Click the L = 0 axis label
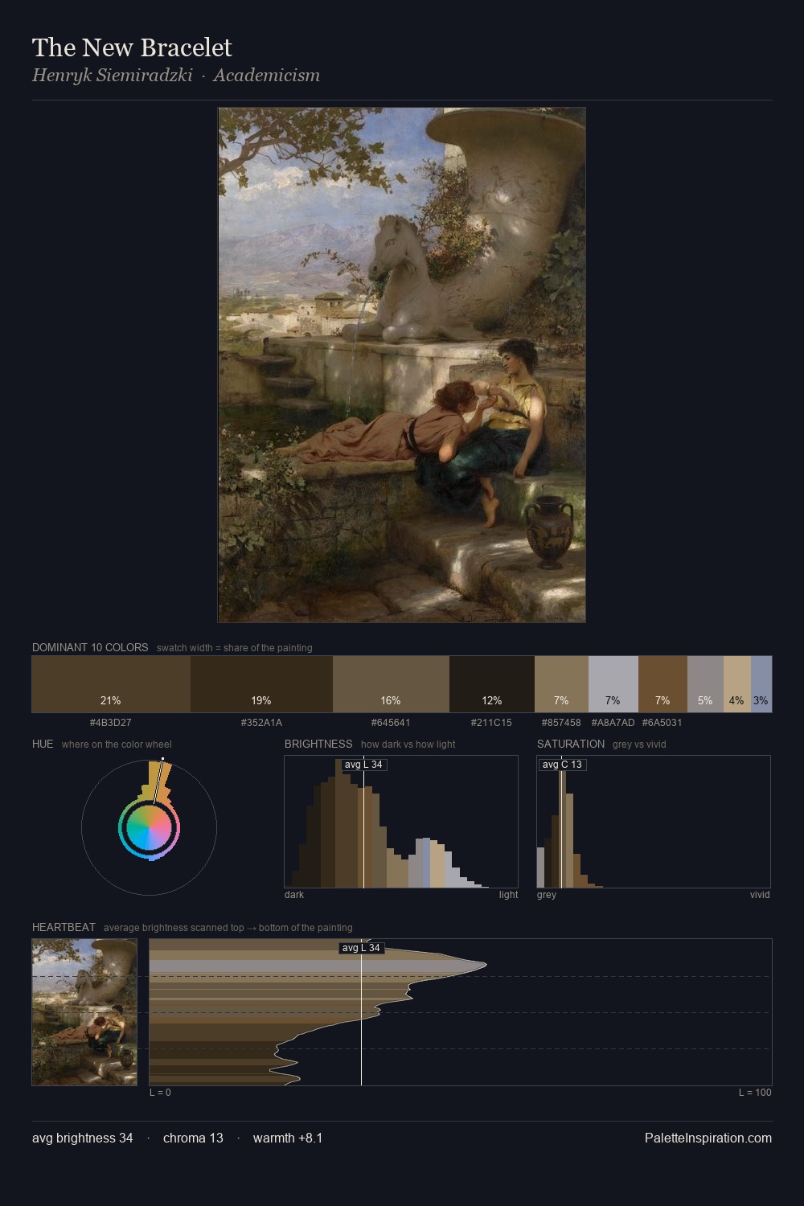Viewport: 804px width, 1206px height. click(160, 1093)
